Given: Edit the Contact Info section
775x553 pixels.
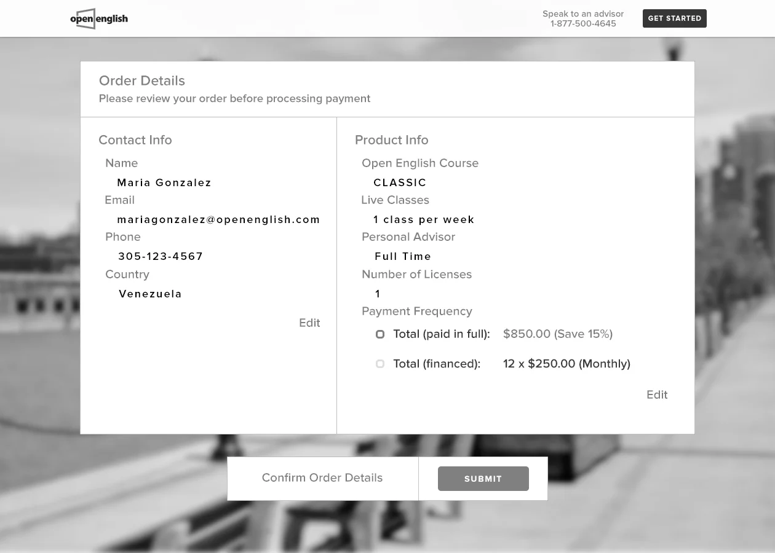Looking at the screenshot, I should tap(309, 323).
